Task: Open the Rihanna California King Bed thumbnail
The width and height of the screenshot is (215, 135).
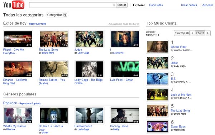Action: pyautogui.click(x=18, y=69)
